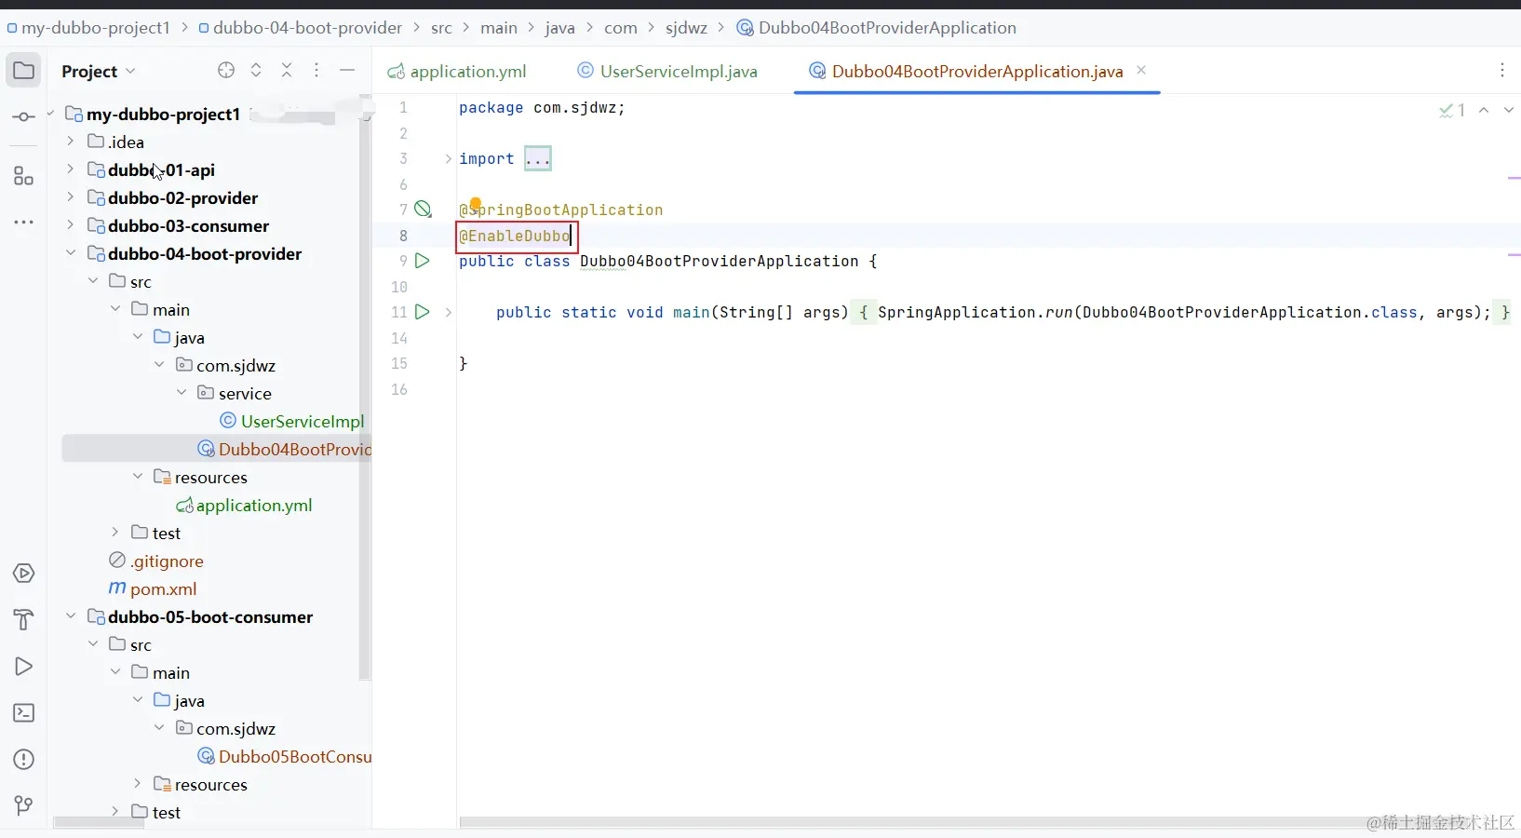Expand the .idea folder
Viewport: 1521px width, 838px height.
click(x=71, y=142)
